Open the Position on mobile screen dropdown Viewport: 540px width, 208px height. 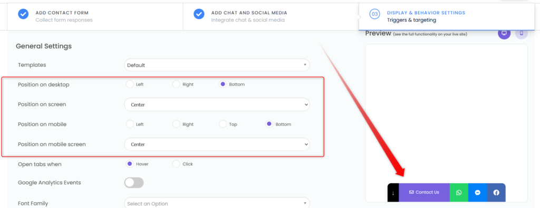(217, 144)
